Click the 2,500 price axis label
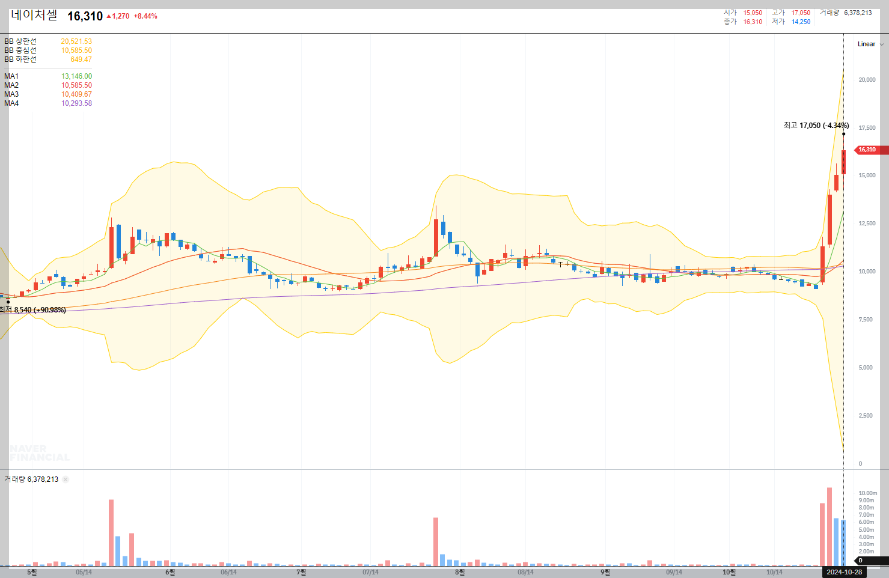Viewport: 889px width, 578px height. click(x=867, y=416)
